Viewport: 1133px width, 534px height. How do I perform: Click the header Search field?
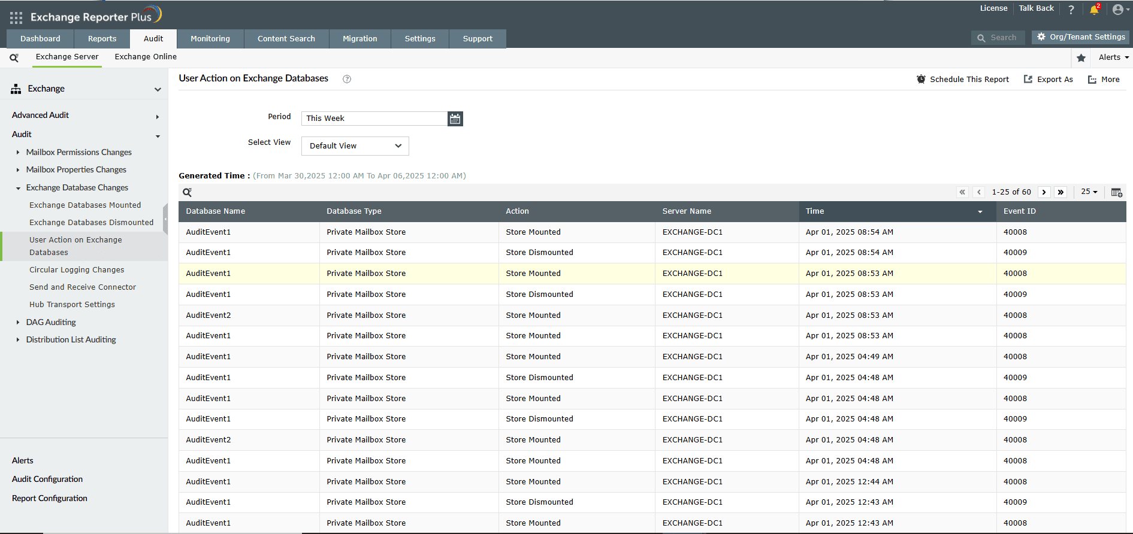click(998, 38)
